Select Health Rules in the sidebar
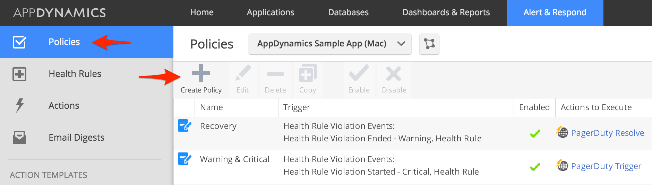 click(75, 74)
